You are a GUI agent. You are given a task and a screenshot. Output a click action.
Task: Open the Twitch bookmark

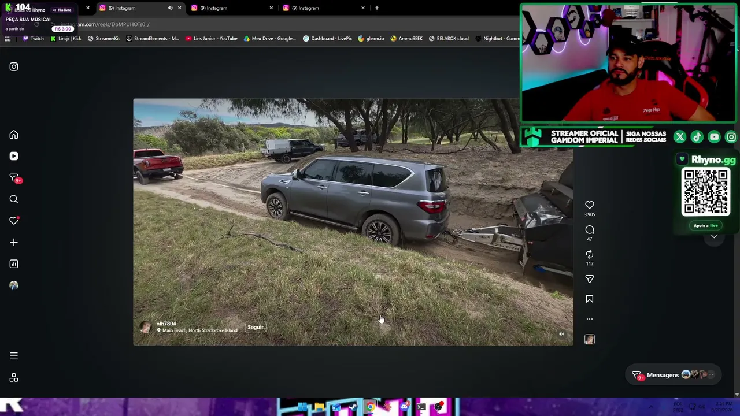[33, 39]
